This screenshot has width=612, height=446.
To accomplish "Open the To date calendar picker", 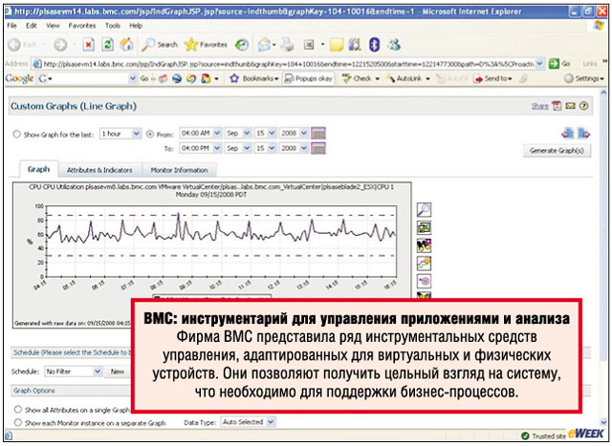I will 318,149.
